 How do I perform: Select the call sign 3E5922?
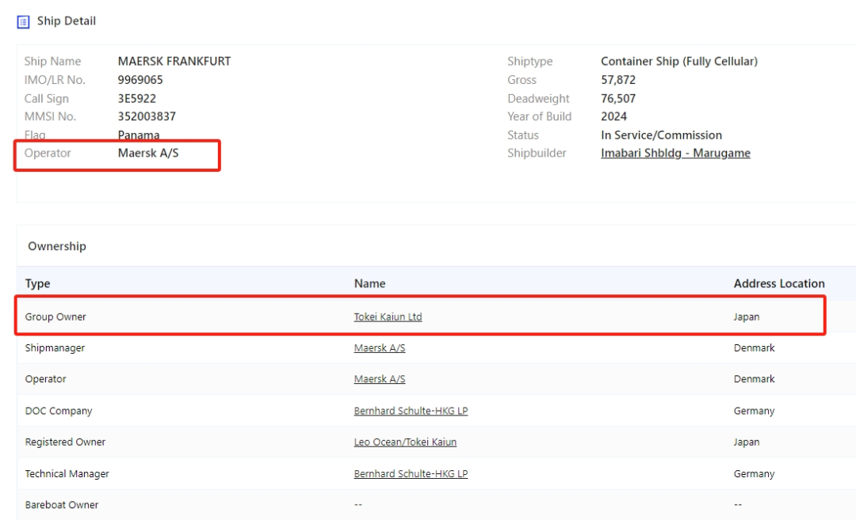tap(137, 99)
